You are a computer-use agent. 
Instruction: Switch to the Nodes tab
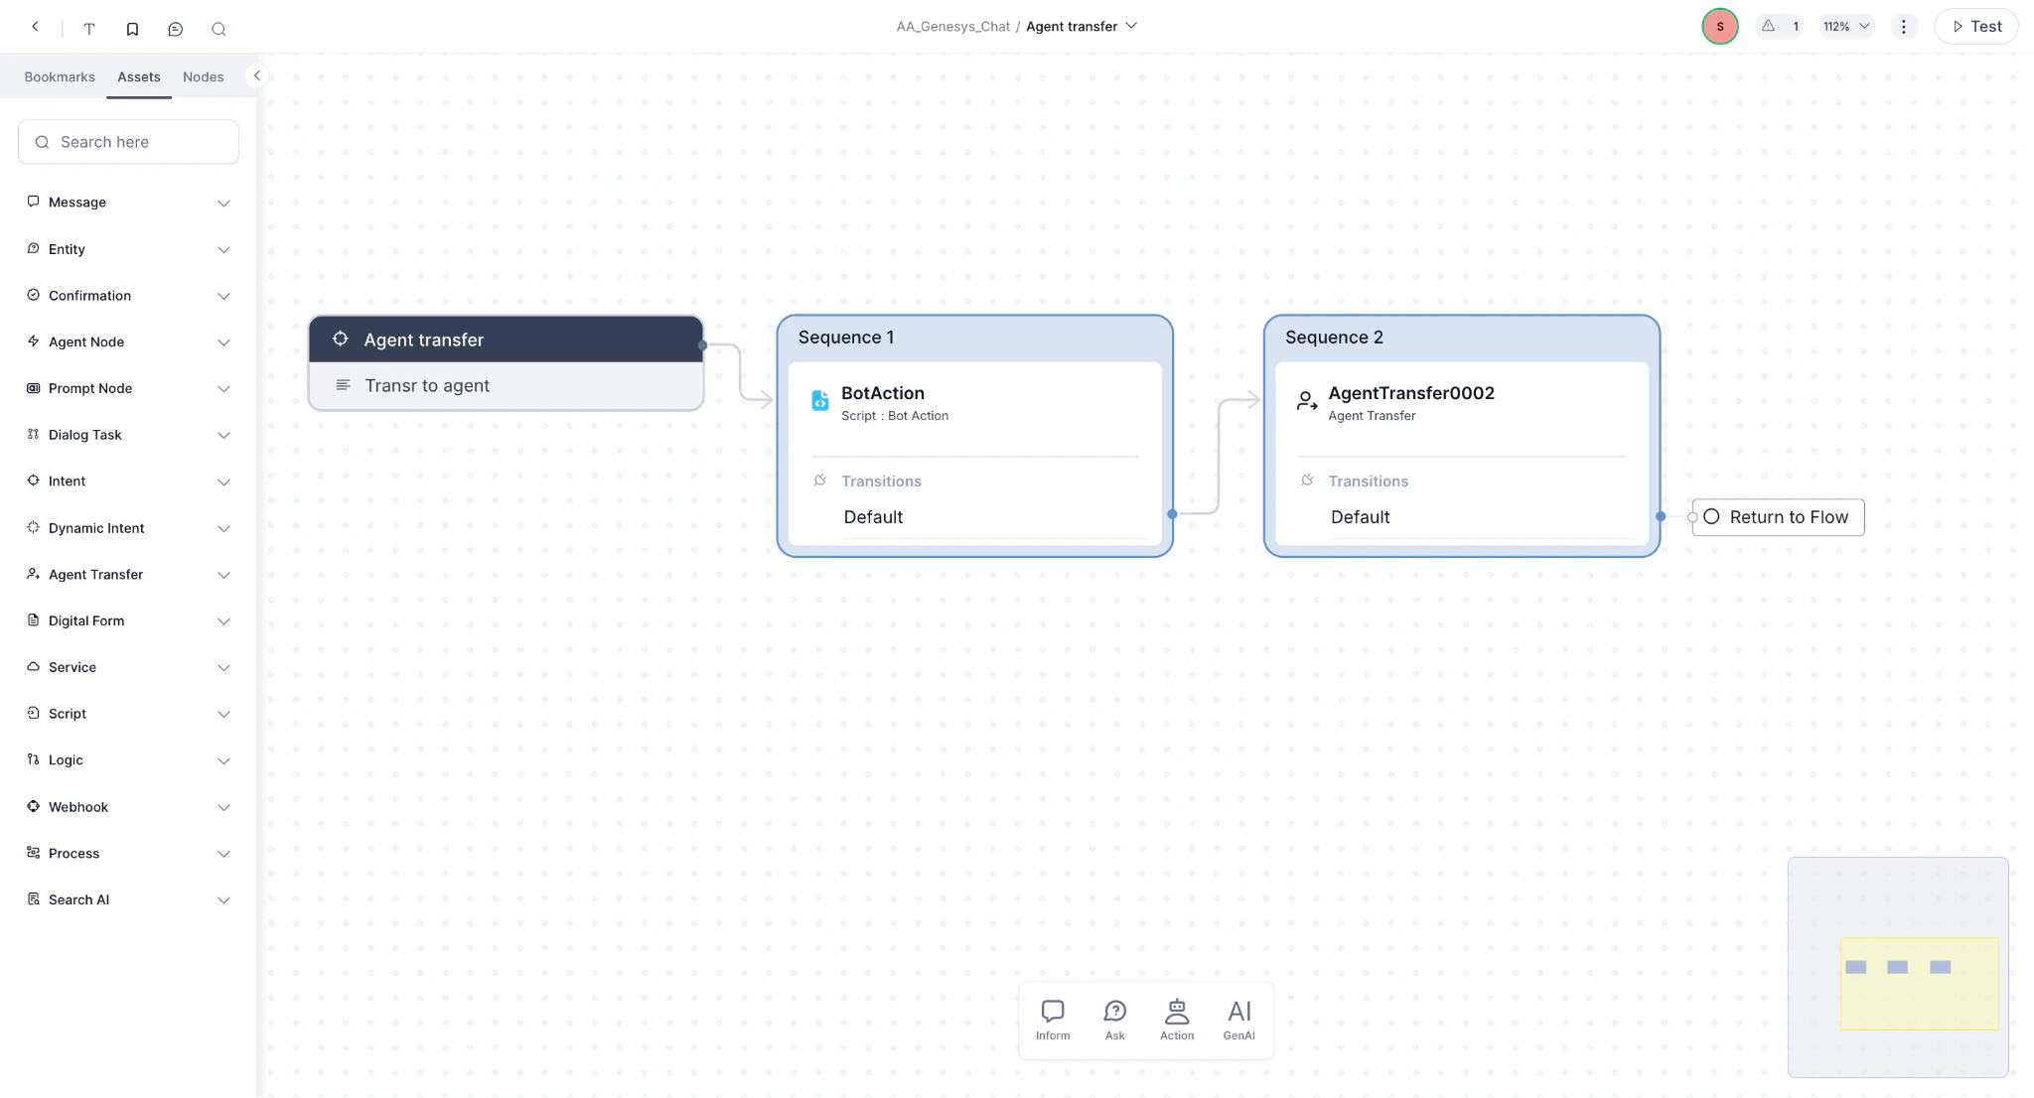pos(203,76)
